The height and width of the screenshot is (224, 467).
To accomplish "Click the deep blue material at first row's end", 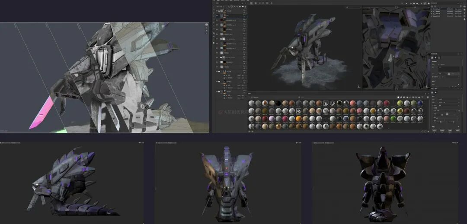I will [421, 103].
